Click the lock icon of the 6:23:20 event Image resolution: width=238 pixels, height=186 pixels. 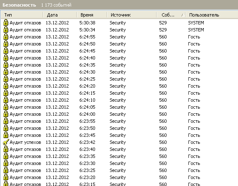coord(6,177)
